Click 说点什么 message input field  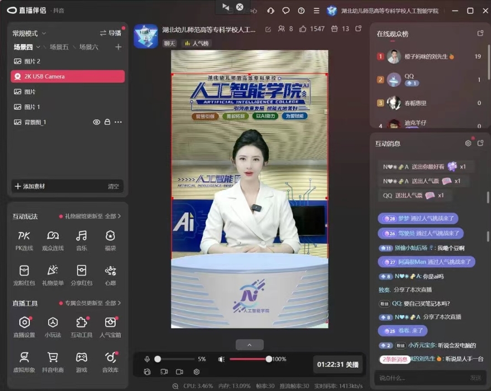click(421, 378)
